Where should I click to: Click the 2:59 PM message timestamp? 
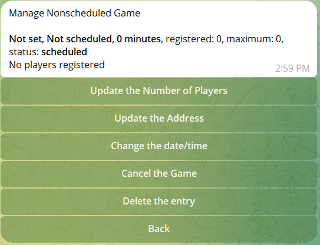pyautogui.click(x=292, y=68)
